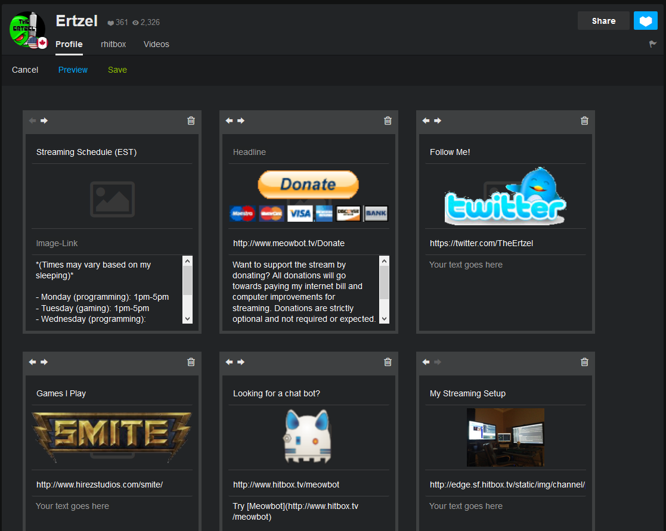Click the Share button
Image resolution: width=666 pixels, height=531 pixels.
[x=603, y=20]
